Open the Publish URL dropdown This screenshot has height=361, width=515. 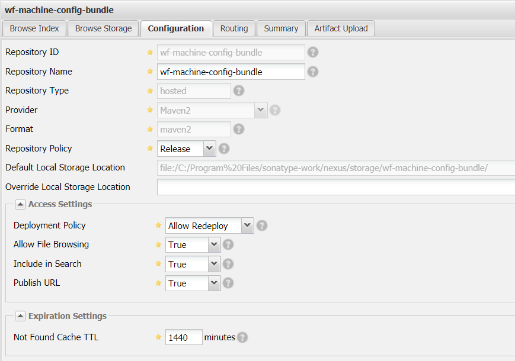[214, 283]
